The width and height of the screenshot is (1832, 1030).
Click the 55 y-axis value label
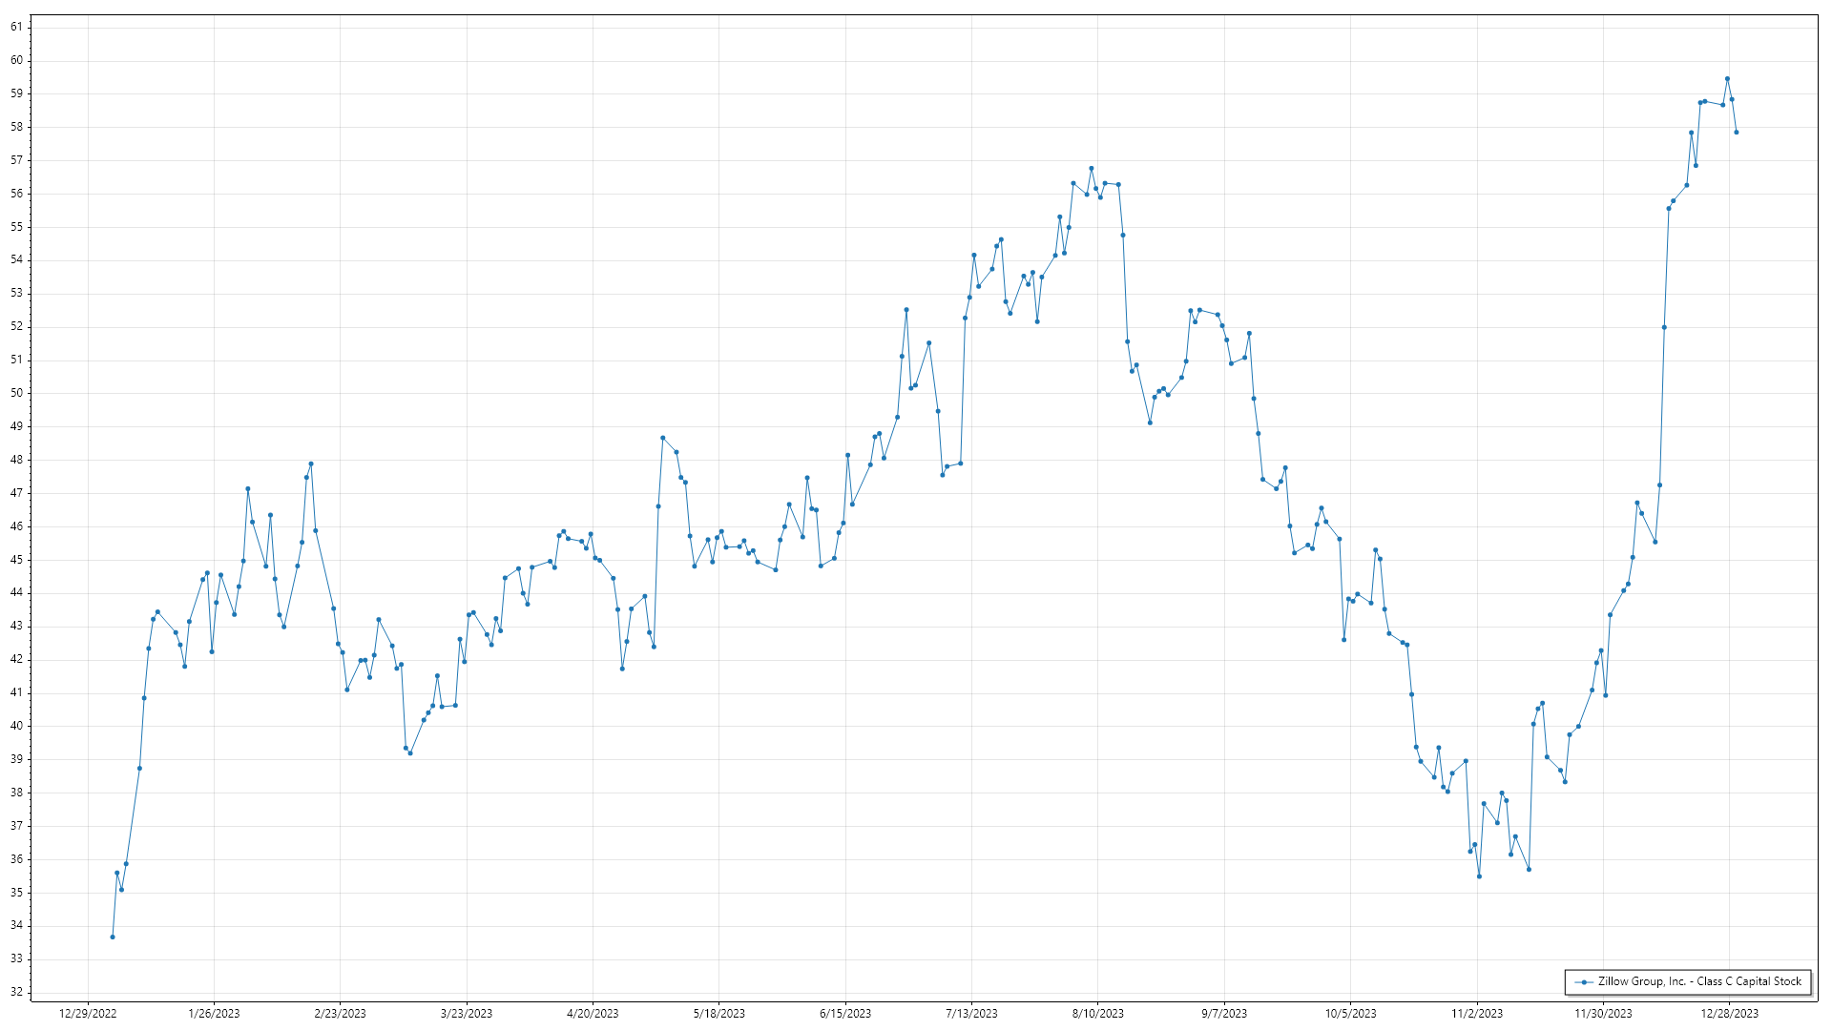click(16, 227)
